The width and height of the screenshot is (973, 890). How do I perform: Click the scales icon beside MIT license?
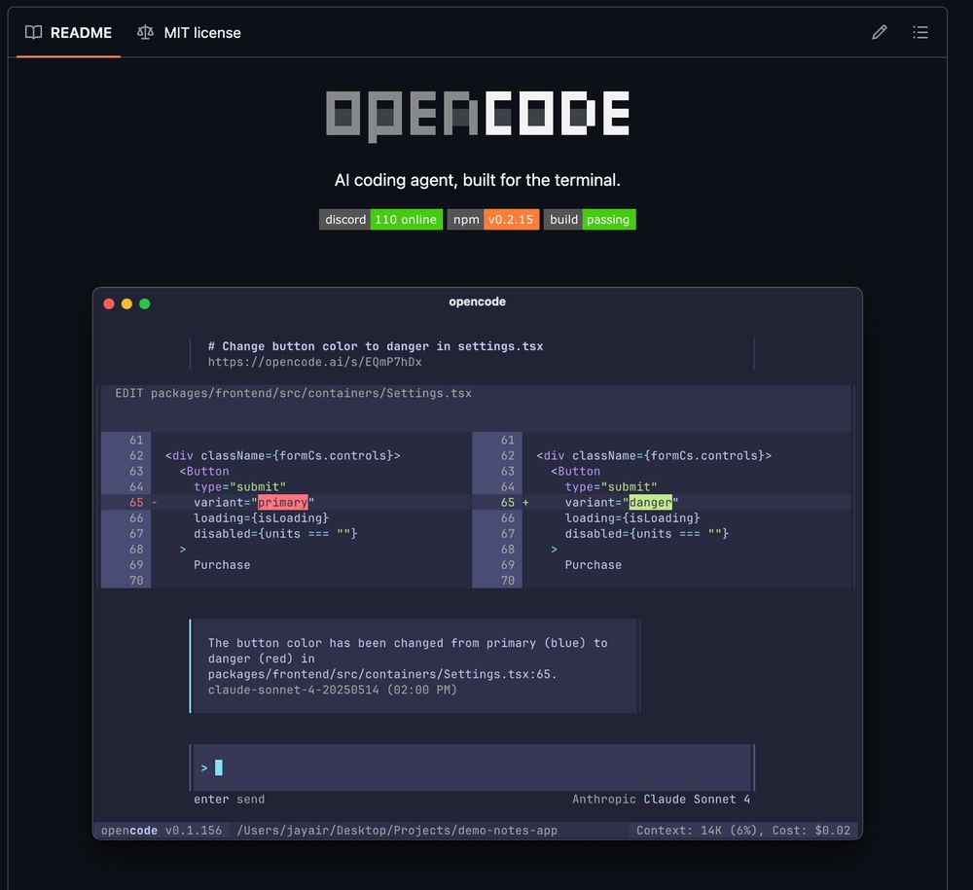[x=145, y=32]
